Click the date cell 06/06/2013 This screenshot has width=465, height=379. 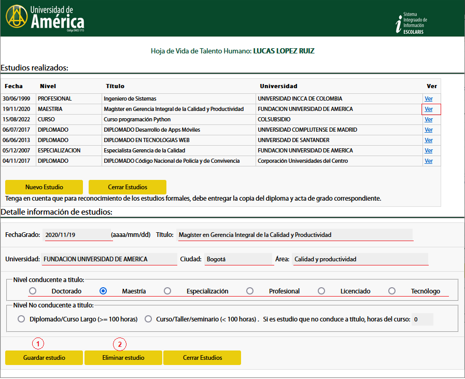point(18,141)
